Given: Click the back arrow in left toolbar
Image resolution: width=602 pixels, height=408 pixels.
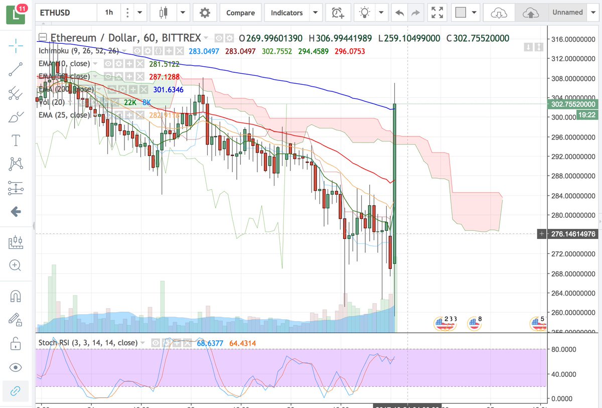Looking at the screenshot, I should [16, 212].
